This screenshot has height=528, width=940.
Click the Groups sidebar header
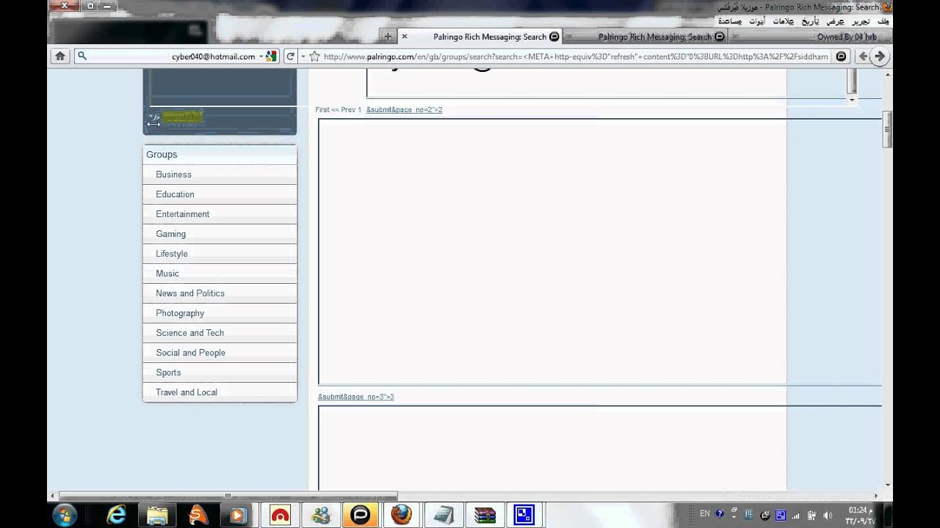(x=220, y=155)
